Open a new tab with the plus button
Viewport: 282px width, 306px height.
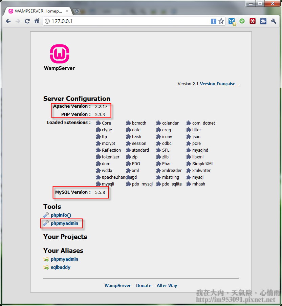pos(77,11)
